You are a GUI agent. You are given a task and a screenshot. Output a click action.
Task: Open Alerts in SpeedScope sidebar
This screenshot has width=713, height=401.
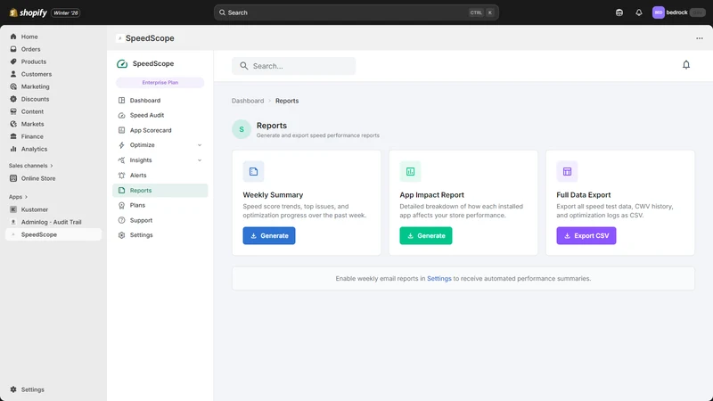[160, 175]
